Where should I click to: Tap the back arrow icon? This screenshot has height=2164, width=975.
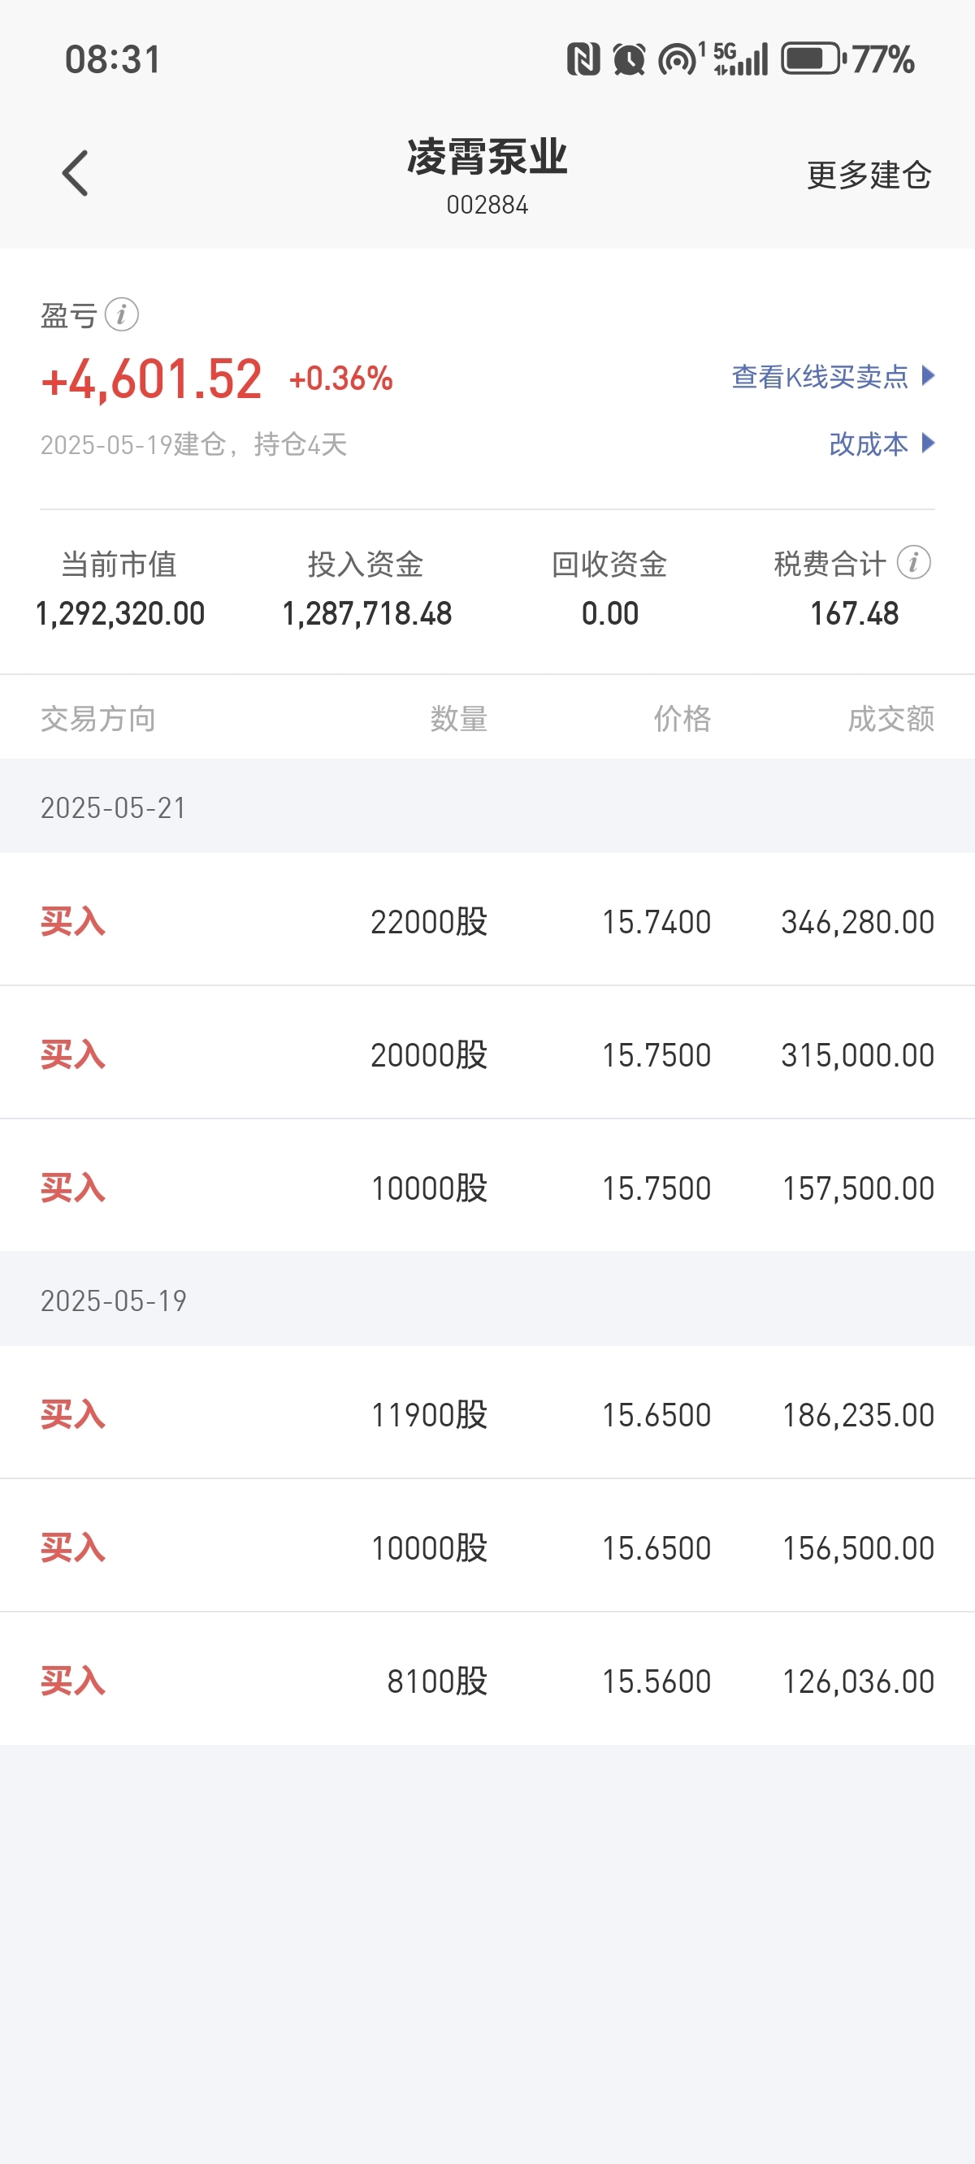point(75,173)
